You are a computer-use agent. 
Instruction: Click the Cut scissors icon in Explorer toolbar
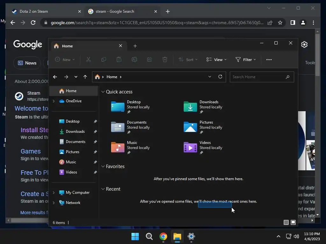[x=89, y=60]
